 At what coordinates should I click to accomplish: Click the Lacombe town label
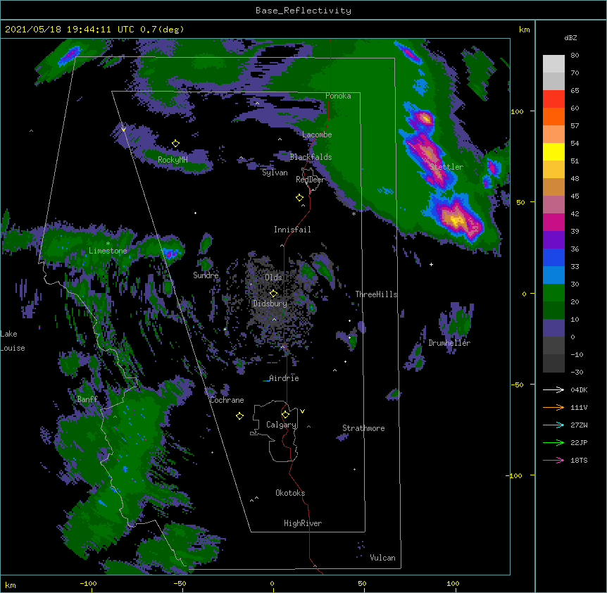317,135
